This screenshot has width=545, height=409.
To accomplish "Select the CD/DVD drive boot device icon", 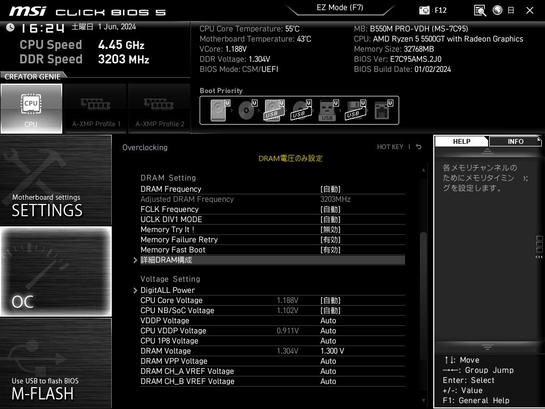I will pos(247,110).
